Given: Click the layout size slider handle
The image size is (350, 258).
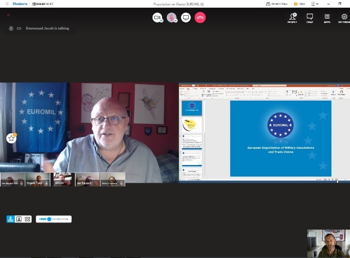Looking at the screenshot, I should click(x=49, y=219).
